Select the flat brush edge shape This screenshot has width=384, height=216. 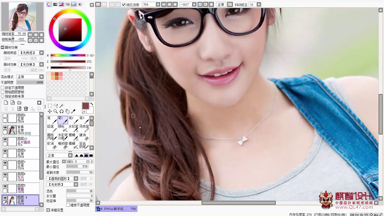click(91, 155)
